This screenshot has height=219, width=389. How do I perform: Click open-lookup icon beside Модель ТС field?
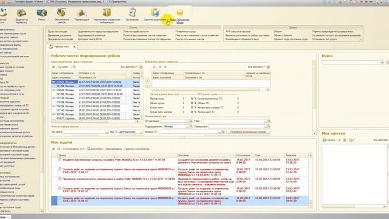click(x=223, y=132)
